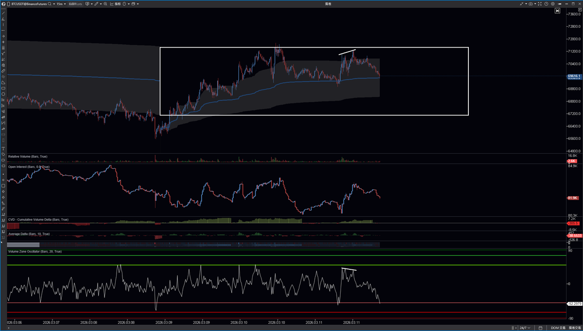
Task: Click the 72000.0 price axis label
Action: 574,39
